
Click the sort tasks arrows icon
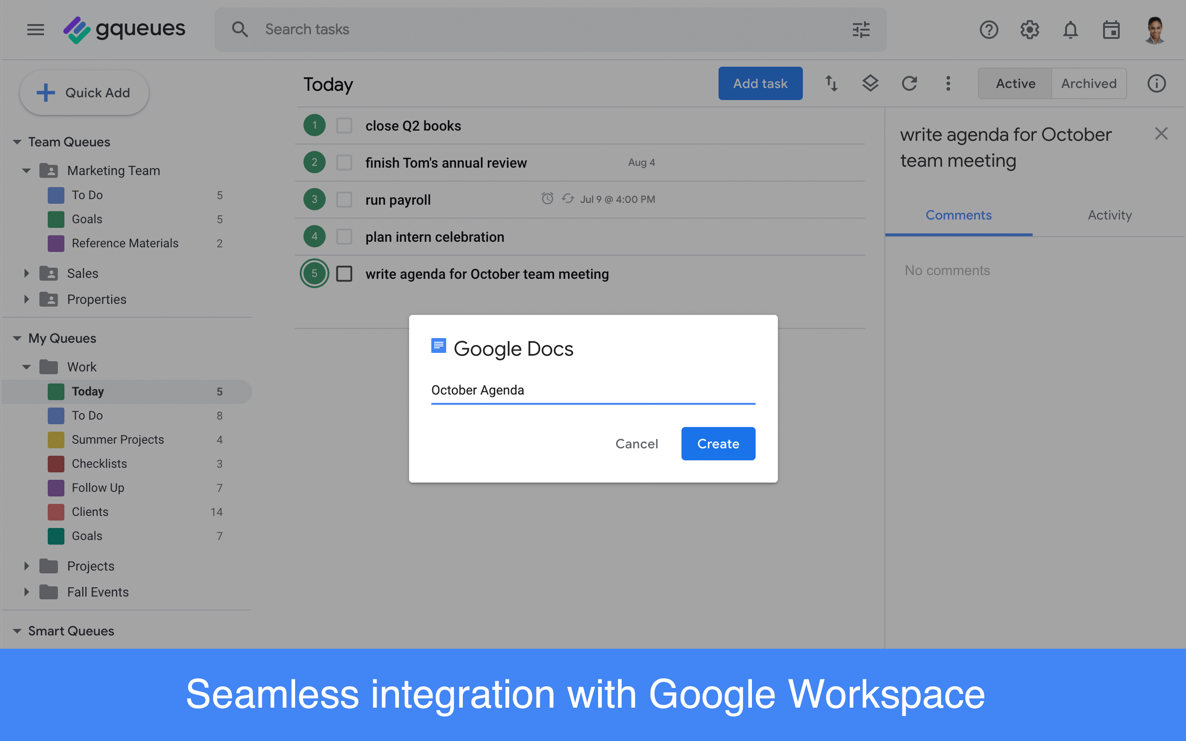[x=831, y=83]
